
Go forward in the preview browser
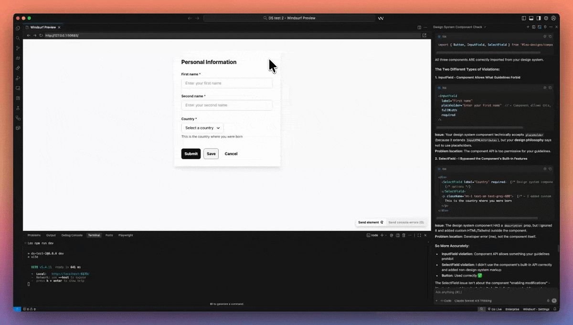(35, 35)
